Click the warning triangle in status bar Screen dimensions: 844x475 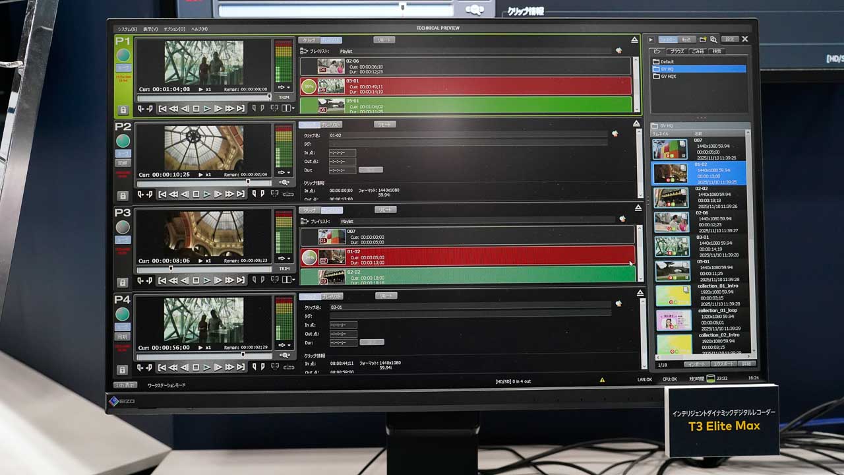click(x=602, y=380)
